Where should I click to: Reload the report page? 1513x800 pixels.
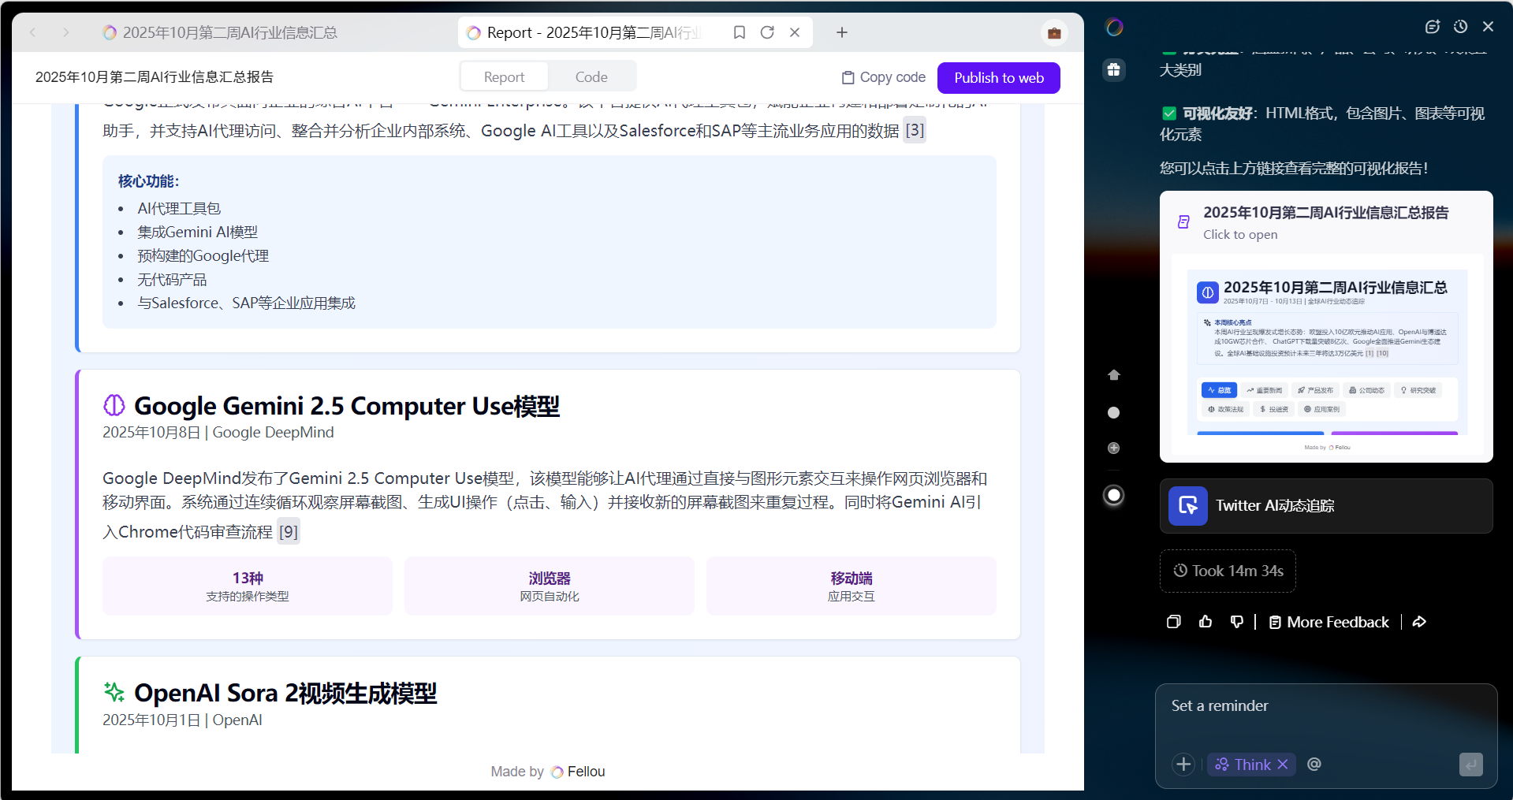pos(766,32)
